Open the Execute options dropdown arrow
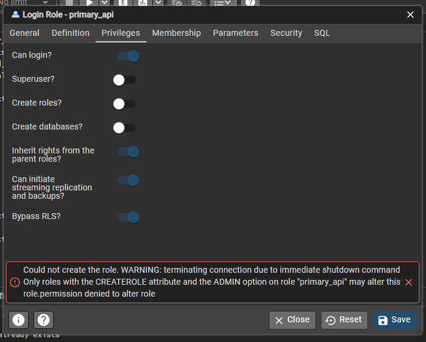Image resolution: width=426 pixels, height=342 pixels. tap(105, 3)
